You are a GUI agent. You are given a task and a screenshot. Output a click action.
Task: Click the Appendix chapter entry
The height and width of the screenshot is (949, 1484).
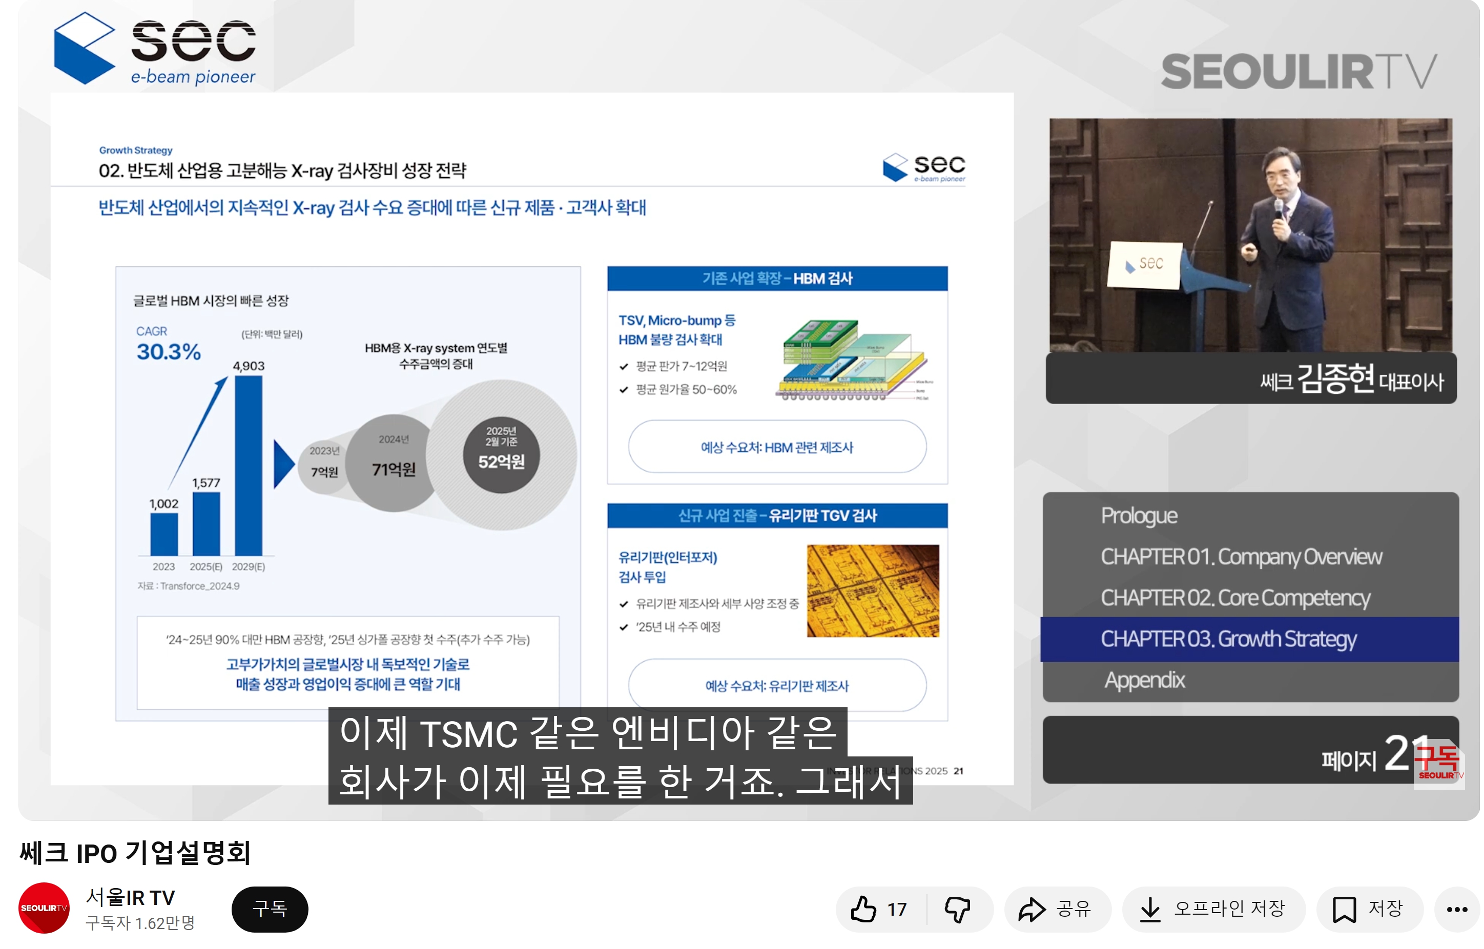point(1144,680)
